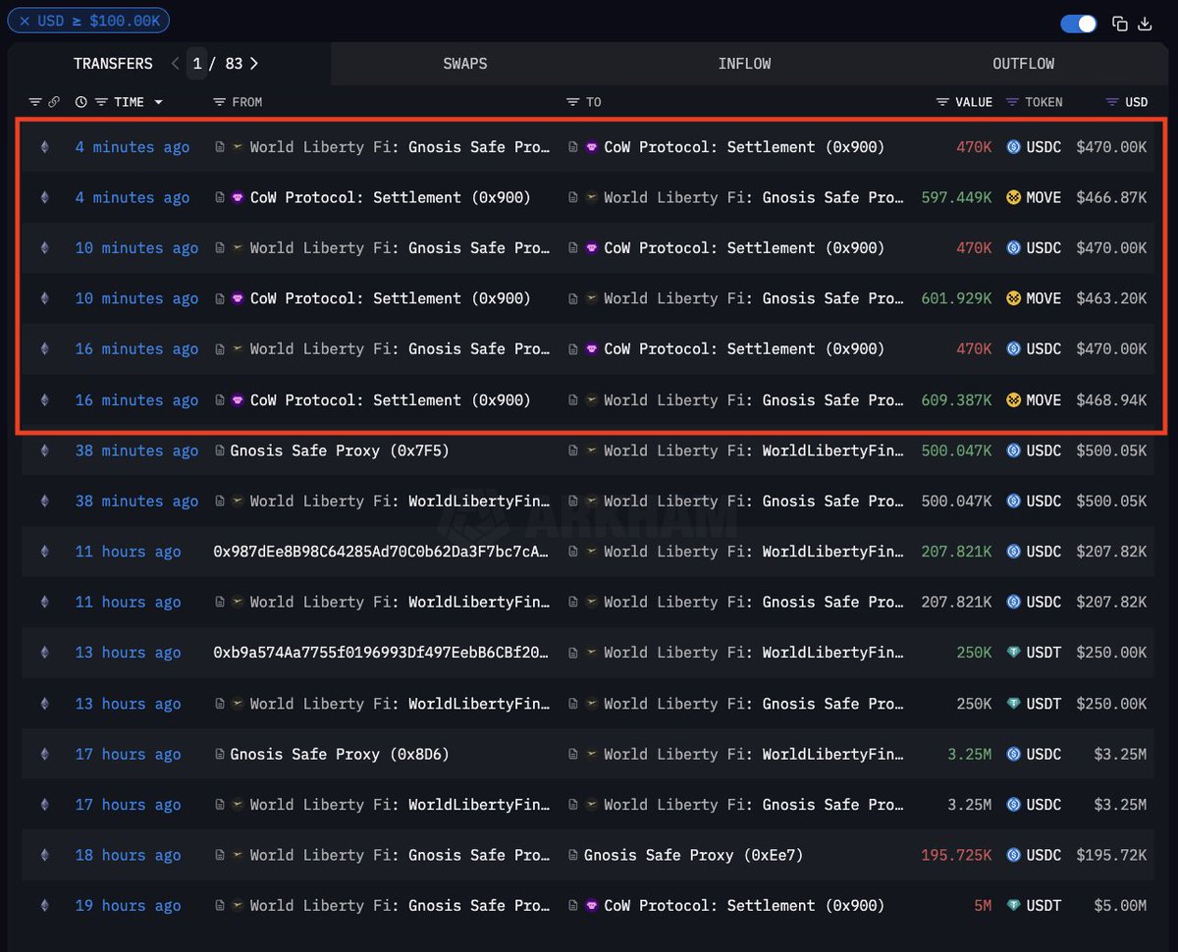Open the SWAPS tab
This screenshot has width=1178, height=952.
(465, 64)
